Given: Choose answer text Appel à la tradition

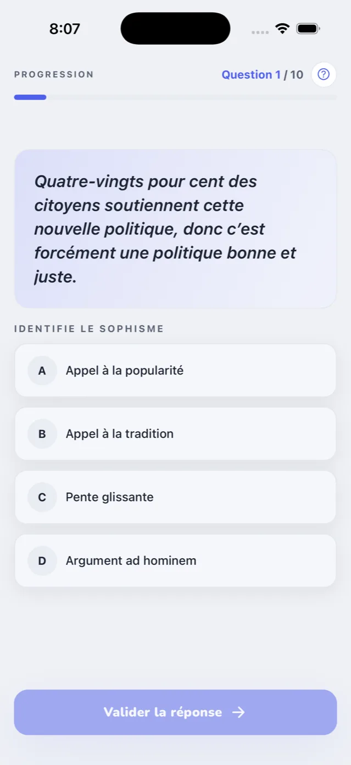Looking at the screenshot, I should click(120, 434).
